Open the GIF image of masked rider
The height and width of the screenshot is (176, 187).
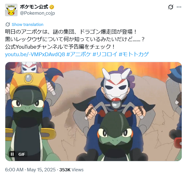[x=93, y=111]
